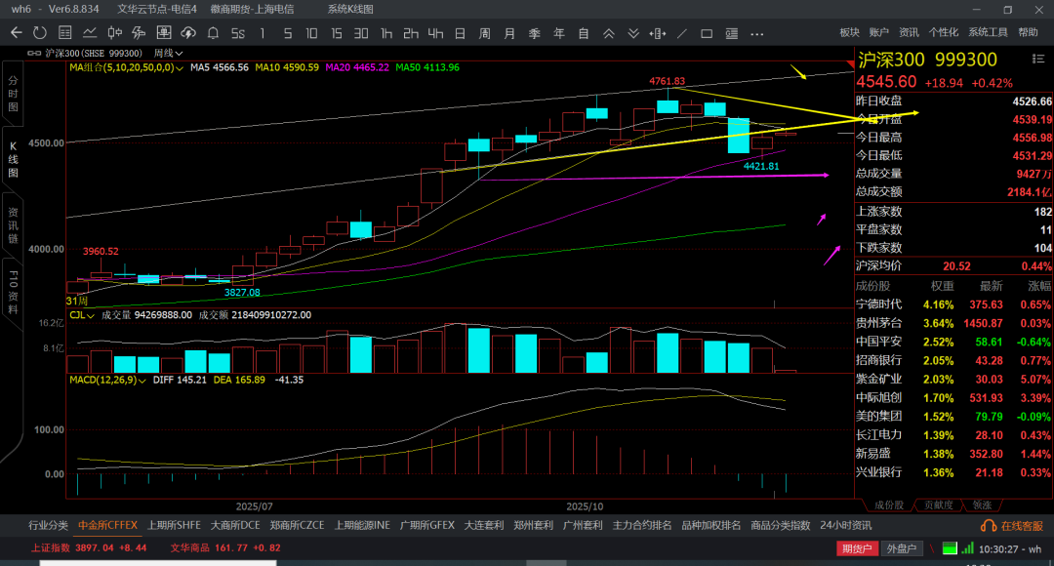
Task: Click the 权重 column header
Action: pyautogui.click(x=942, y=285)
